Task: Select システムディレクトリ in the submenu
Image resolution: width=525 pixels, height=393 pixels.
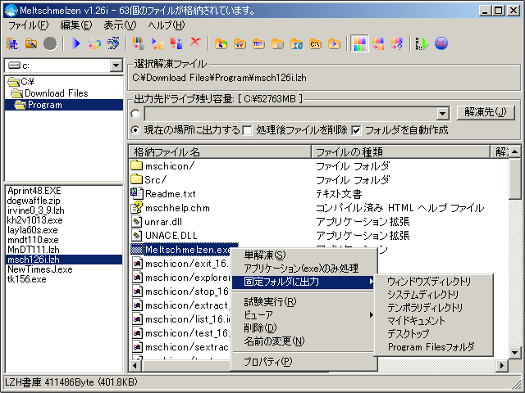Action: click(x=433, y=295)
